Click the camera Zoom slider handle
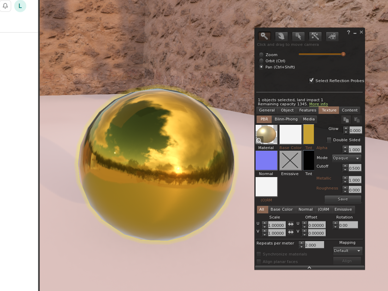Image resolution: width=388 pixels, height=291 pixels. 343,54
